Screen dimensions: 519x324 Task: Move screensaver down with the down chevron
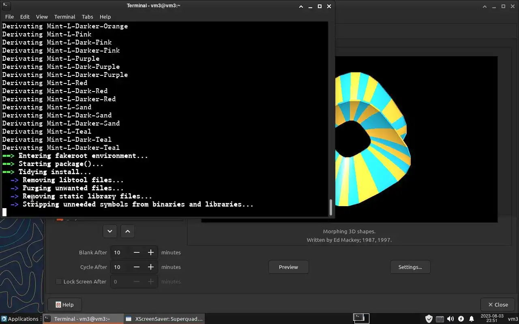109,231
